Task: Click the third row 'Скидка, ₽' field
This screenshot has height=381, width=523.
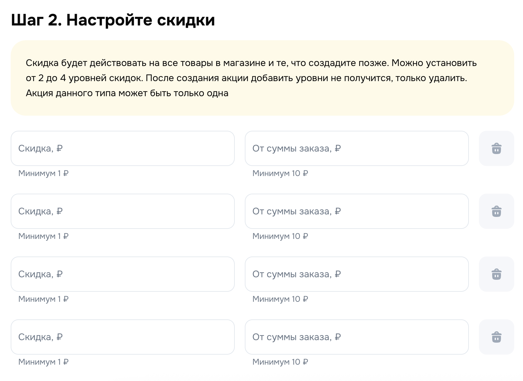Action: click(123, 274)
